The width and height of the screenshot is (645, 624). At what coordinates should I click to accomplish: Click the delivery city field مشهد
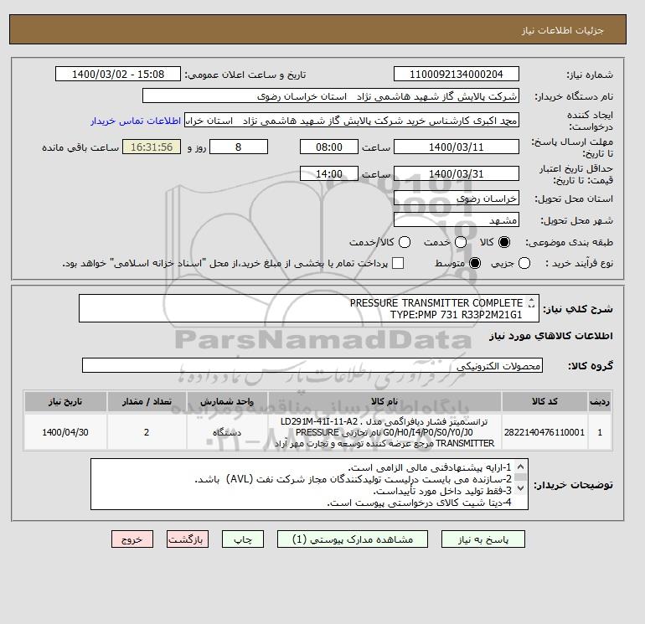(457, 220)
